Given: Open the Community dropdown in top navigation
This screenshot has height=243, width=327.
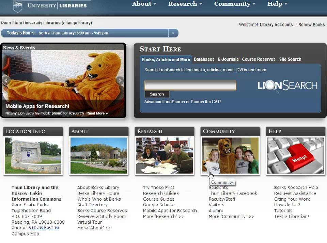Looking at the screenshot, I should (x=234, y=4).
